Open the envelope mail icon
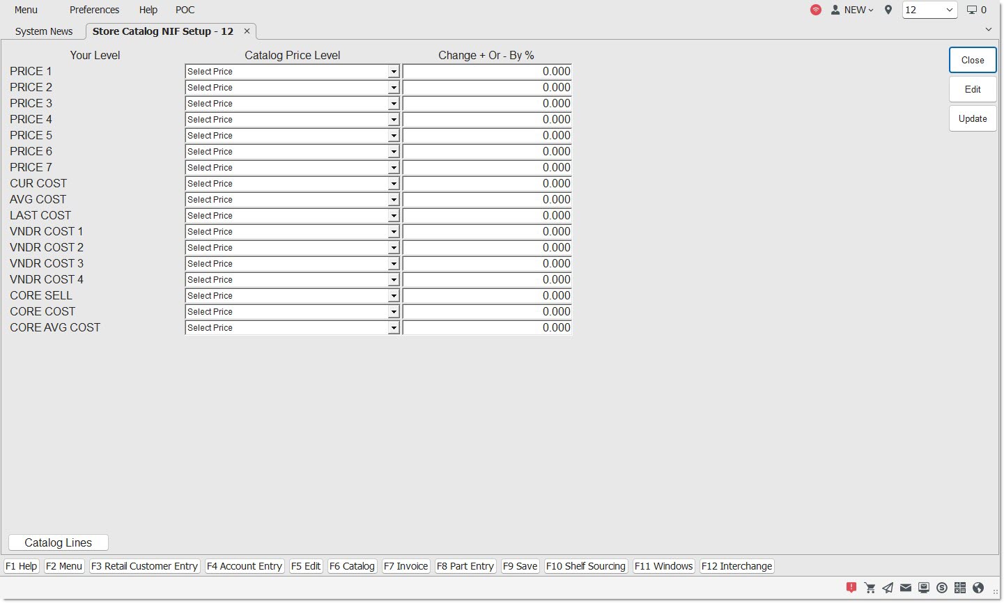 tap(906, 588)
